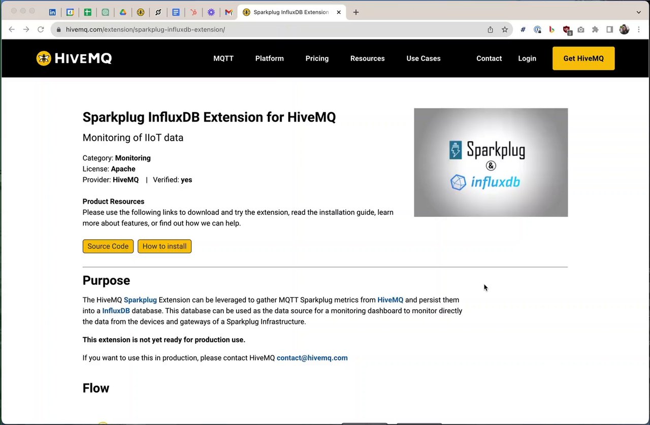
Task: Open the Sparkplug and influxdb thumbnail
Action: (x=491, y=162)
